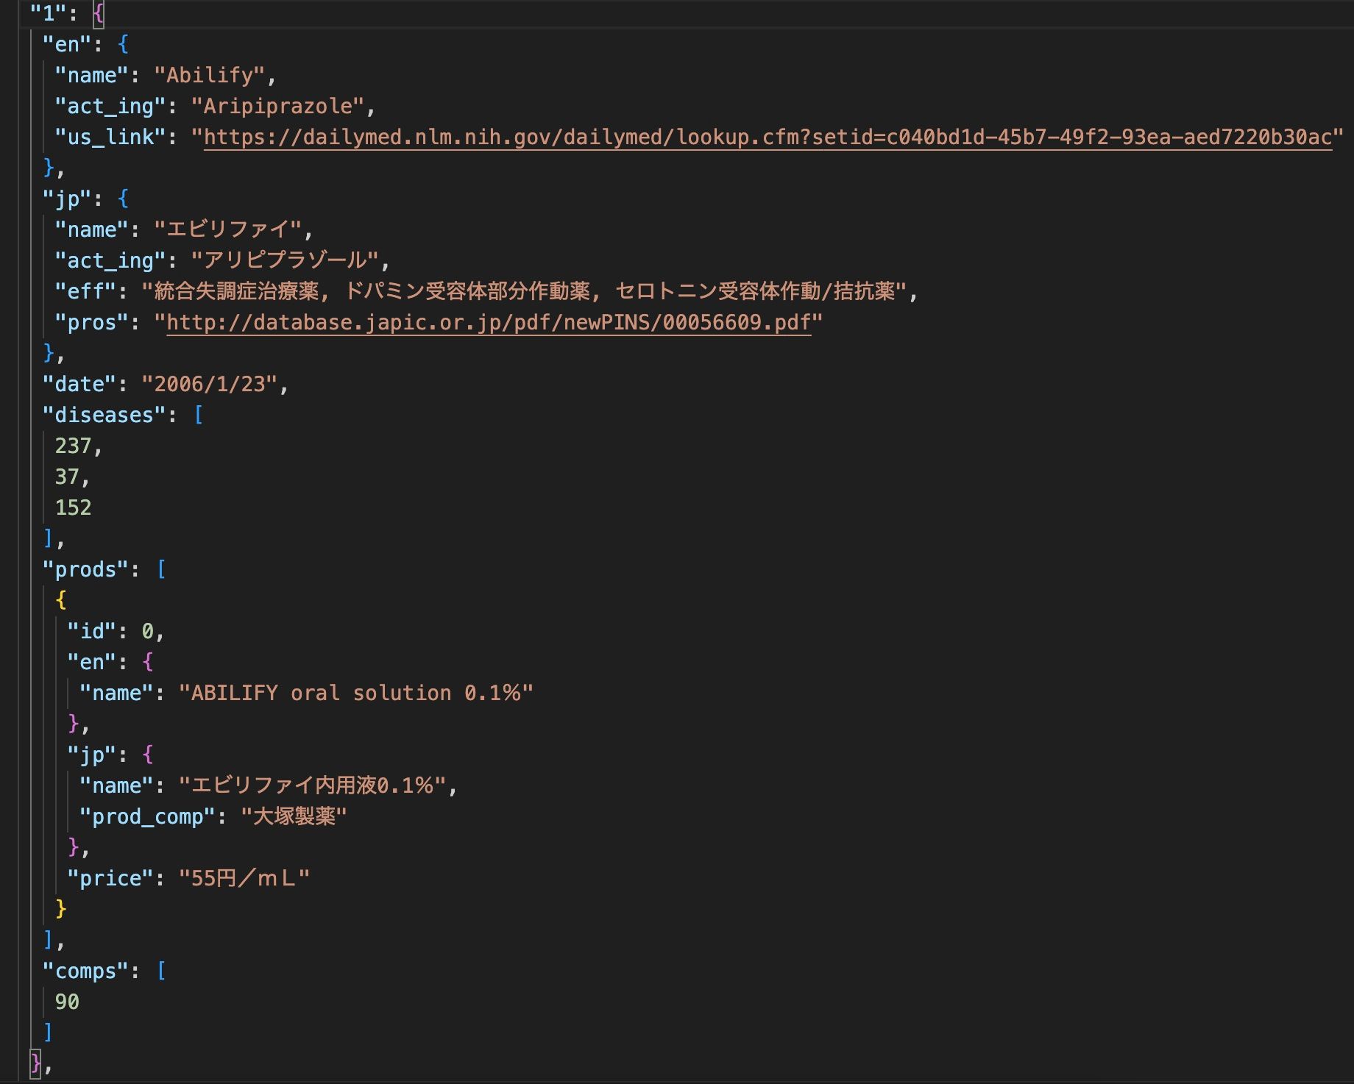Click the "prod_comp" key
The height and width of the screenshot is (1084, 1354).
click(147, 817)
